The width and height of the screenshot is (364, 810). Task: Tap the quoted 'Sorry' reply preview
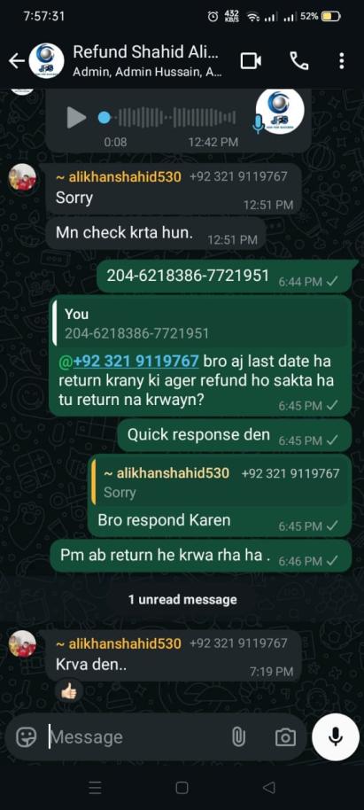tap(219, 481)
